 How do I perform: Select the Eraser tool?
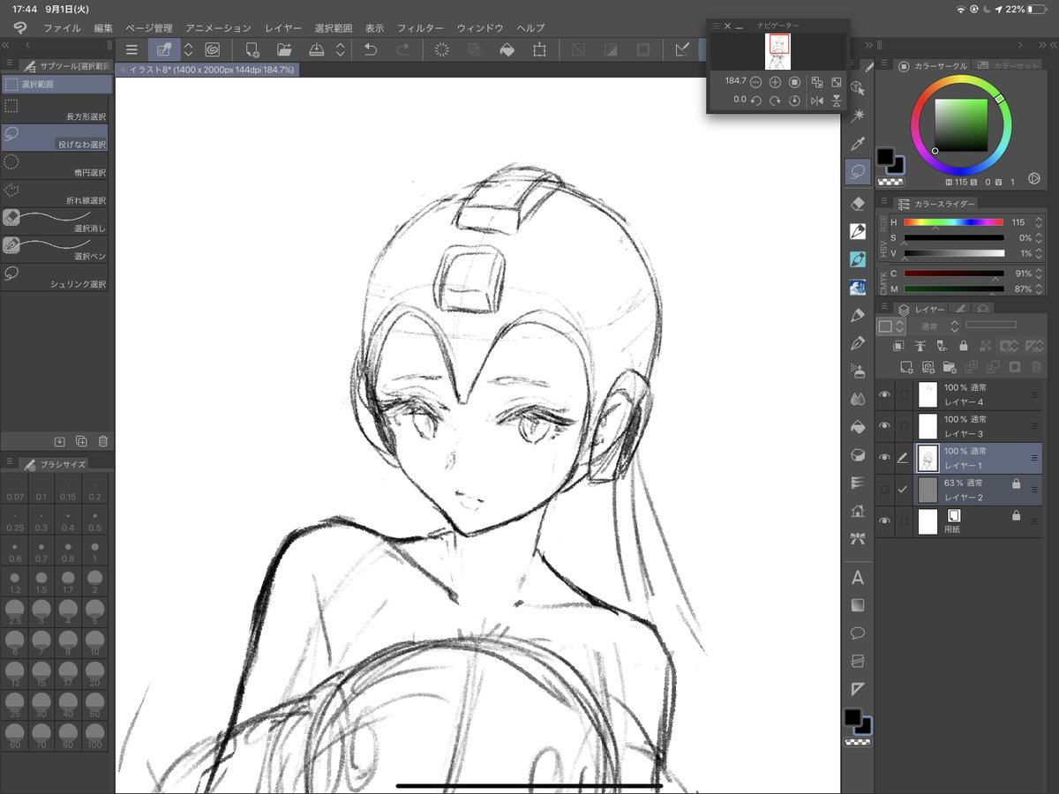click(x=857, y=204)
